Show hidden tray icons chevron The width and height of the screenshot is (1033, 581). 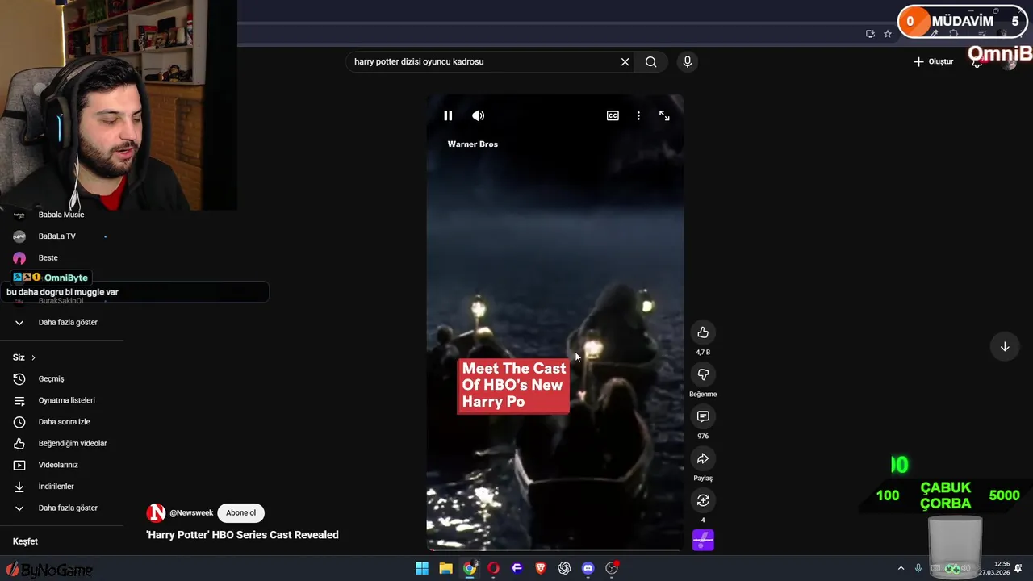901,568
